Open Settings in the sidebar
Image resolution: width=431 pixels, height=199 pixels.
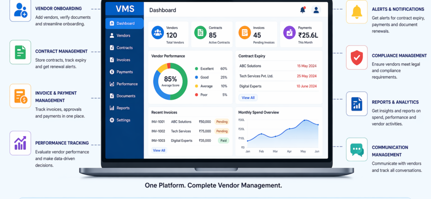coord(123,120)
